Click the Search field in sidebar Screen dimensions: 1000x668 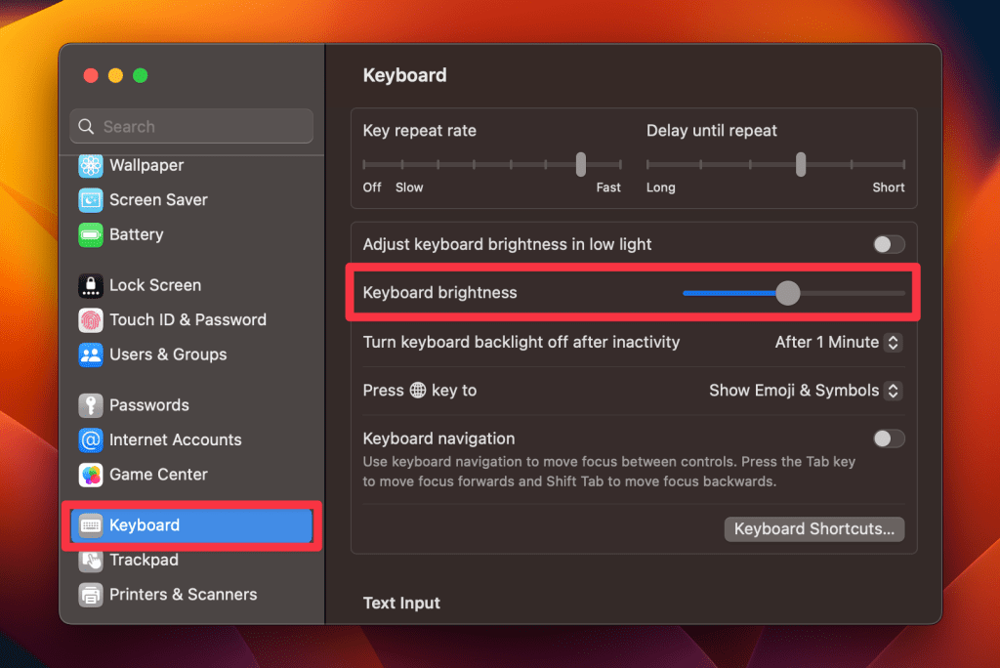point(191,127)
